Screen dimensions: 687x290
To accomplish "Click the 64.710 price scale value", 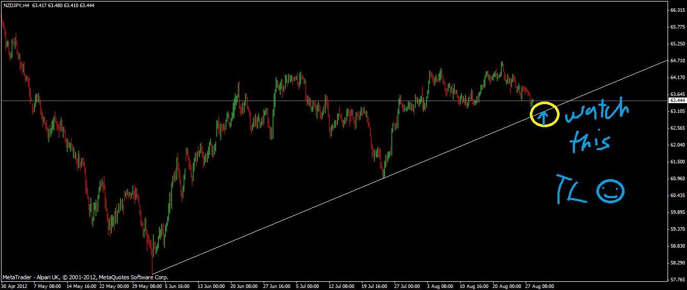I will pos(678,61).
